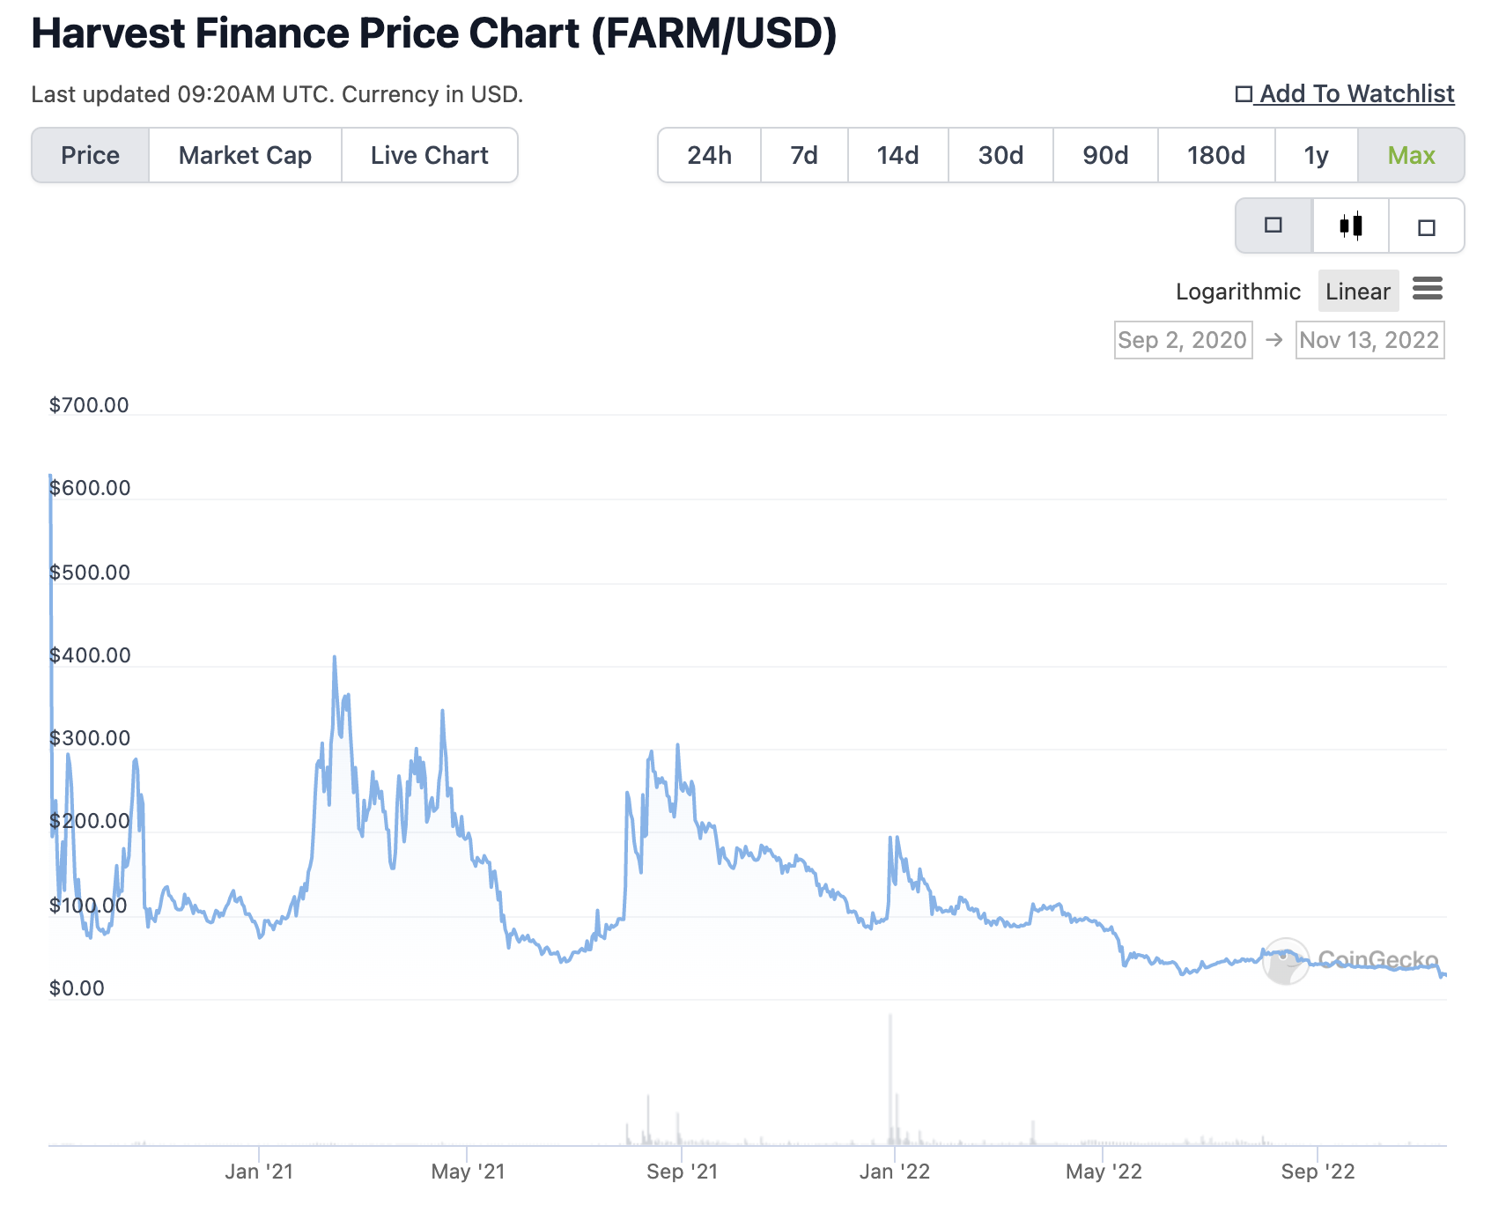Screen dimensions: 1506x1205
Task: Select the 1y time range
Action: (1317, 155)
